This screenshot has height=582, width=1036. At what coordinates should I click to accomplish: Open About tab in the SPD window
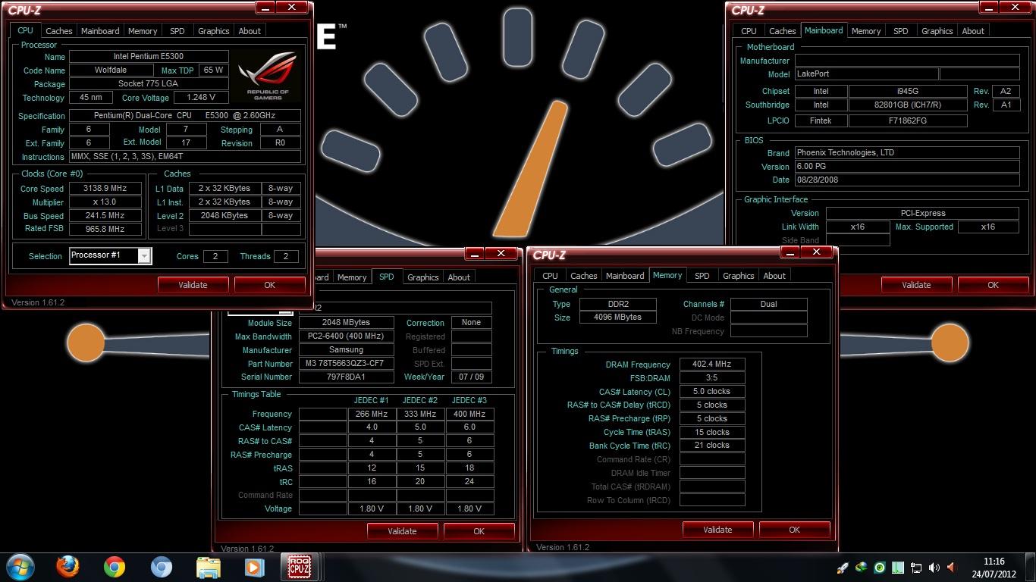tap(459, 277)
